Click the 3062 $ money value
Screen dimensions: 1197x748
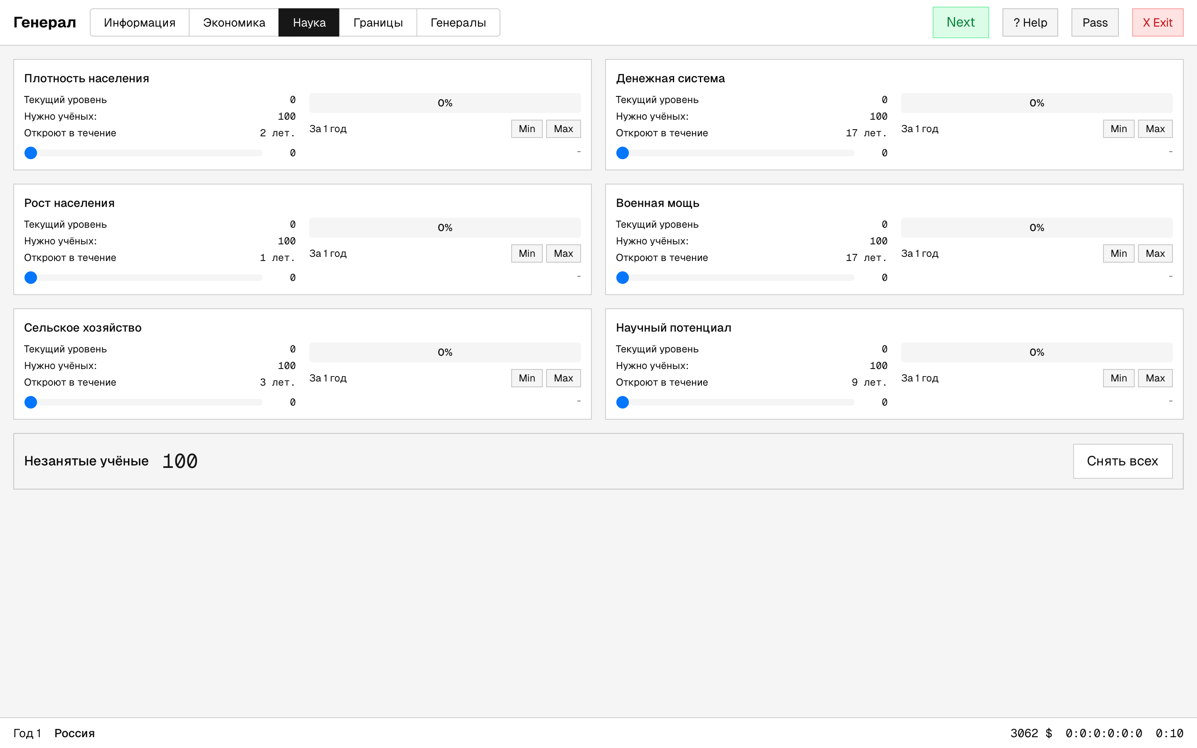(x=1031, y=733)
